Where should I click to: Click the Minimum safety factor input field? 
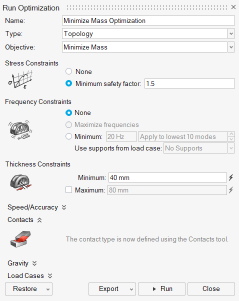click(x=189, y=83)
